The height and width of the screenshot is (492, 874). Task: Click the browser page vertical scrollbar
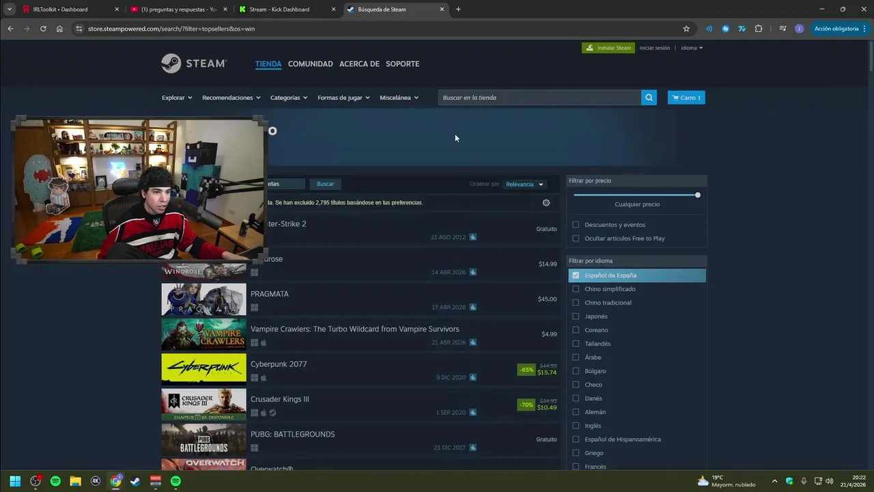point(871,55)
